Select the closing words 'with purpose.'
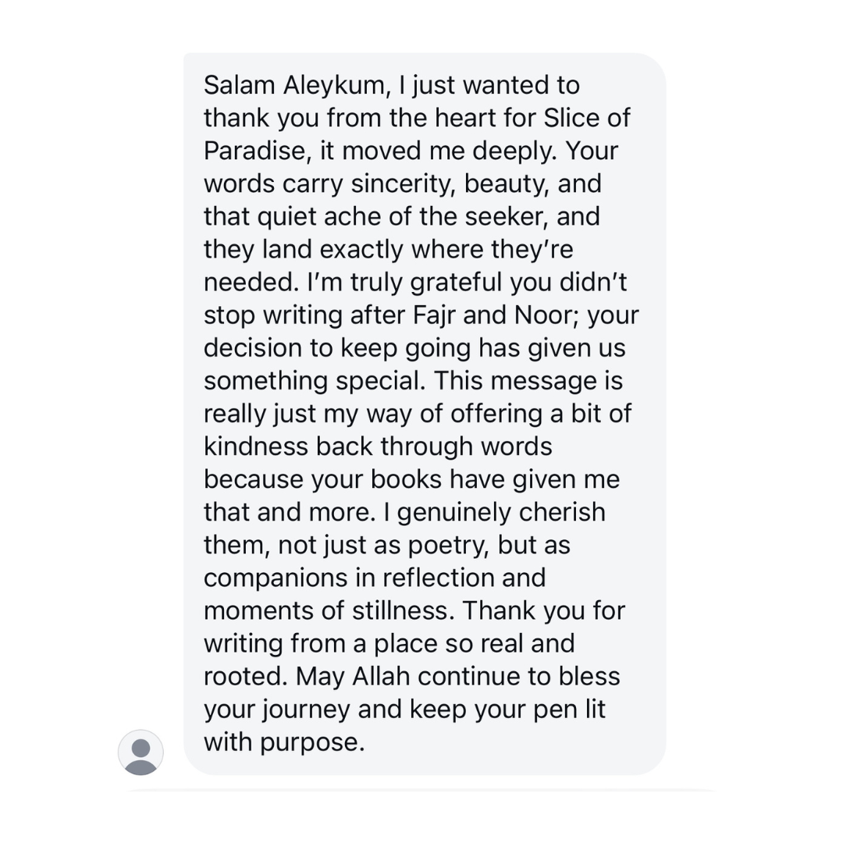 pyautogui.click(x=284, y=742)
